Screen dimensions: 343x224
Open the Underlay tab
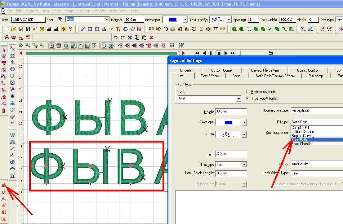(x=186, y=70)
